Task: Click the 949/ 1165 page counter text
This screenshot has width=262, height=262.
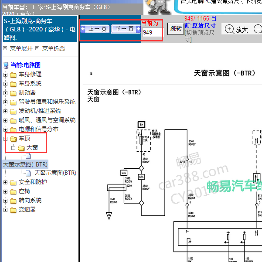Action: click(x=197, y=18)
